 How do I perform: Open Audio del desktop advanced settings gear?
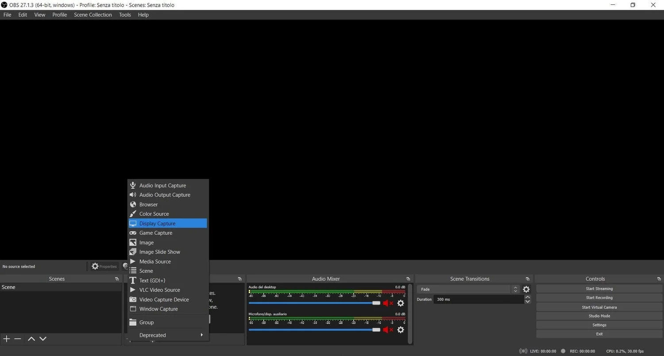pos(401,303)
